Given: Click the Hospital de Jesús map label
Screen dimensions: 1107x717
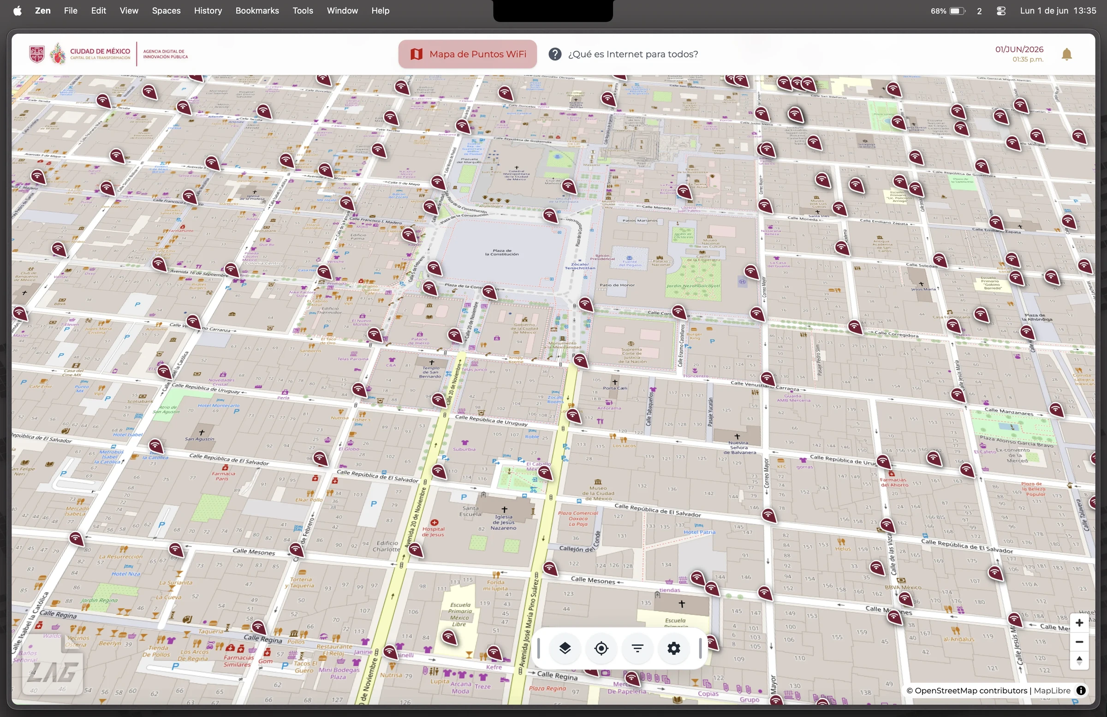Looking at the screenshot, I should click(433, 532).
